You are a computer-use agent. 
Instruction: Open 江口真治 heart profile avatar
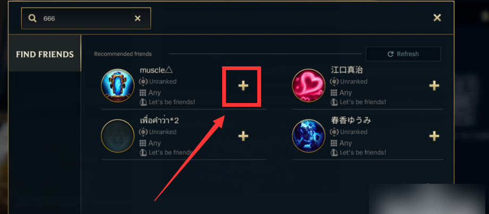click(x=308, y=85)
